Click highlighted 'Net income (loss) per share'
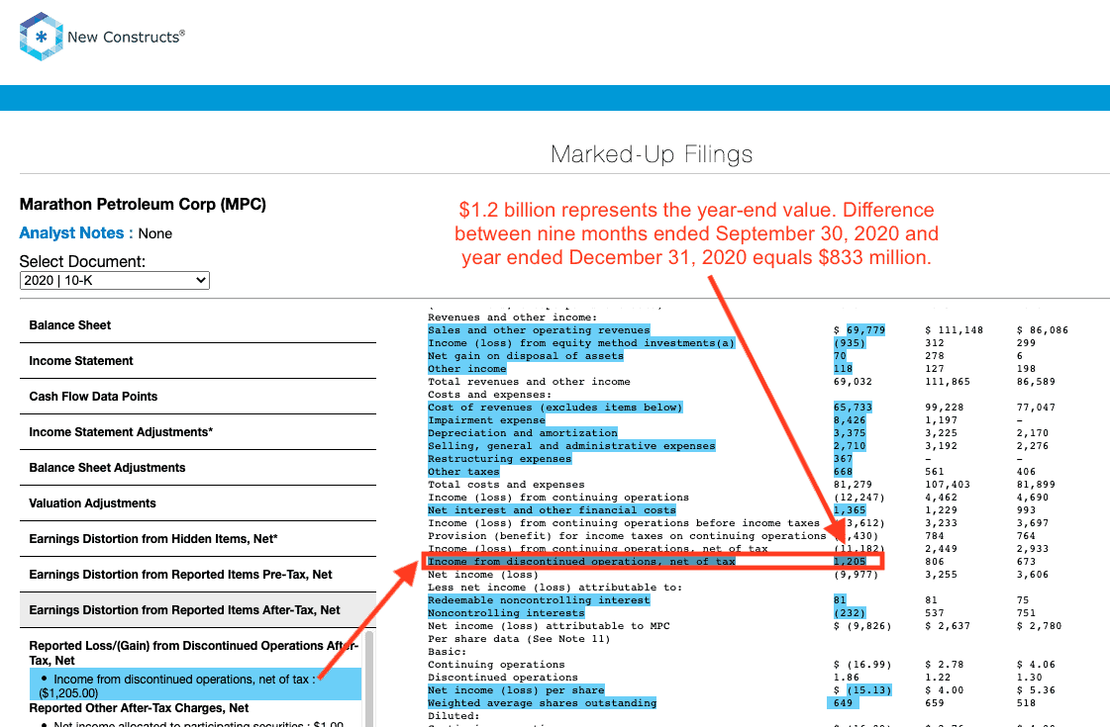 click(516, 690)
